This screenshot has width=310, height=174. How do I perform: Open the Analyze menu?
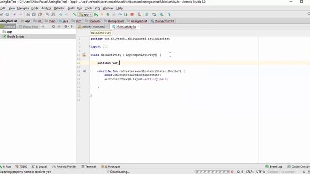46,8
